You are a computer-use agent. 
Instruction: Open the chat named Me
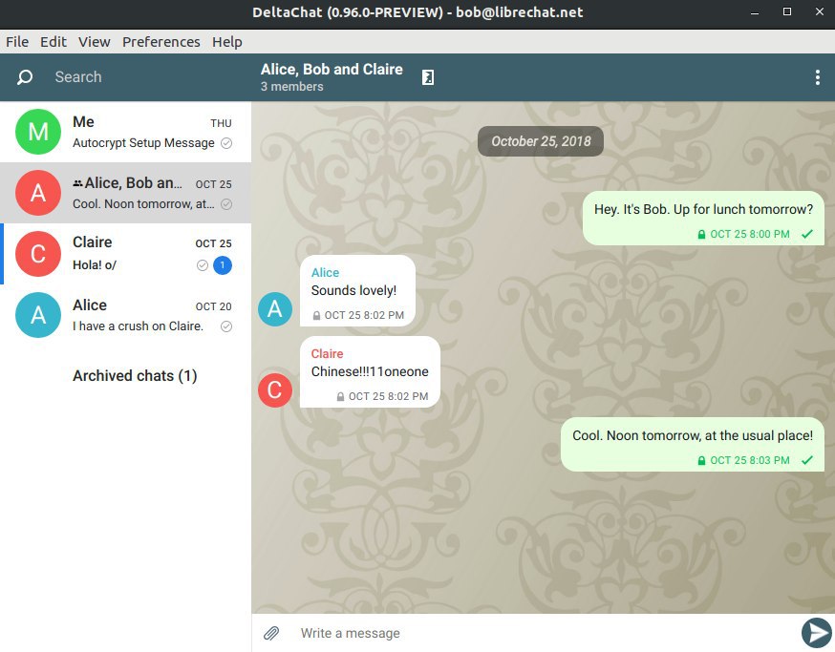pyautogui.click(x=126, y=132)
